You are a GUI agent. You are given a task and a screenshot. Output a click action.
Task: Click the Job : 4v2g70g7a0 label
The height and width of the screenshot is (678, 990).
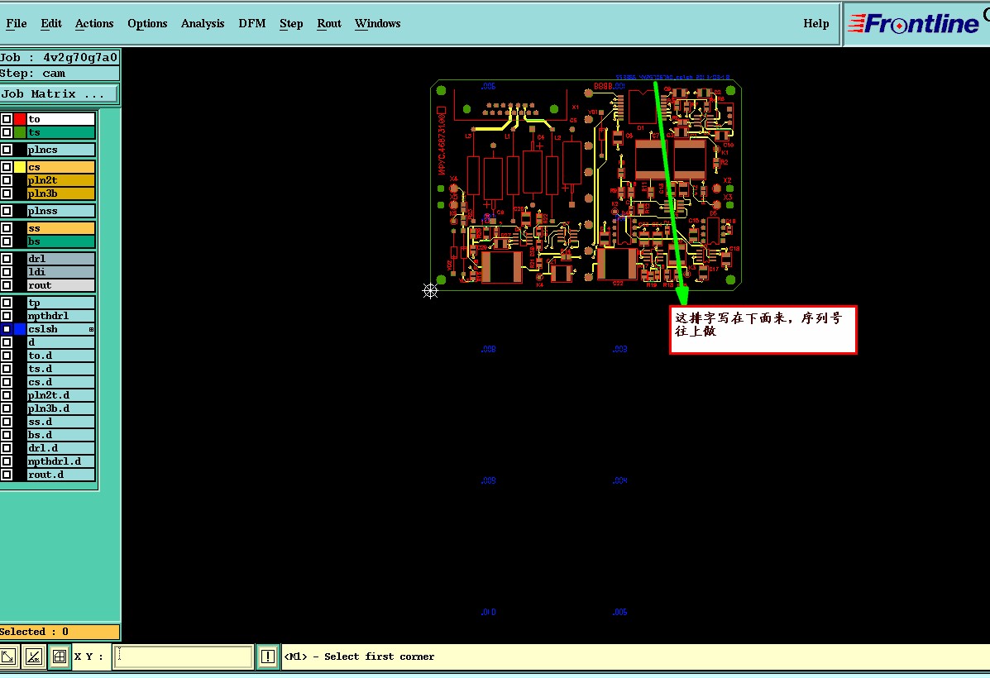pos(60,57)
